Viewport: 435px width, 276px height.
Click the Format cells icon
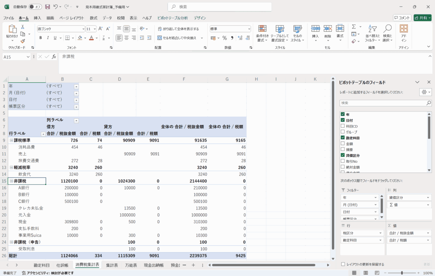(x=340, y=28)
